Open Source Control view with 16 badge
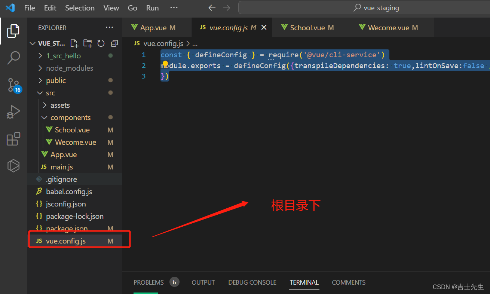 tap(14, 86)
